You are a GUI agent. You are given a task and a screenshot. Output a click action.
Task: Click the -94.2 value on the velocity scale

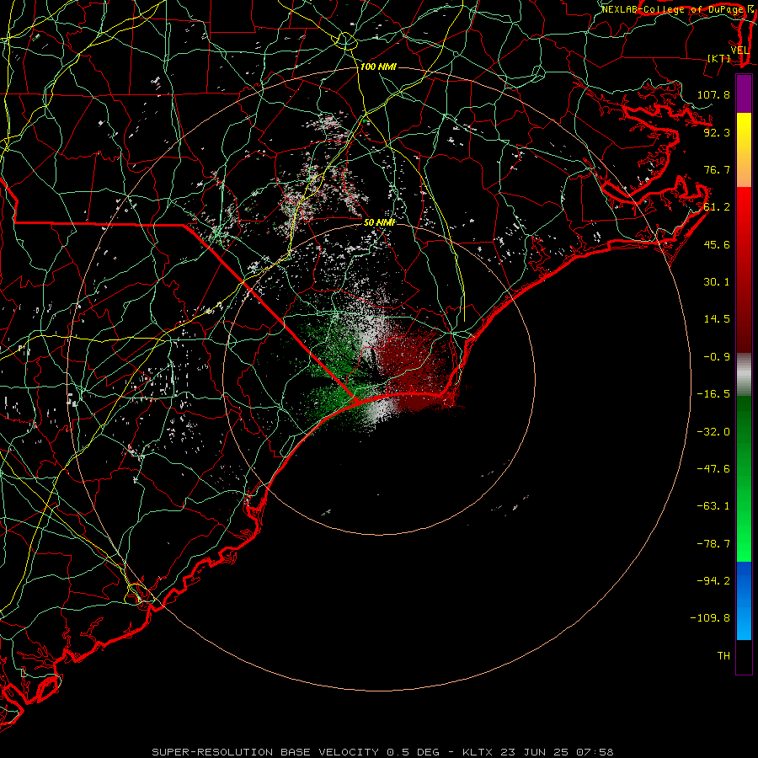coord(713,580)
